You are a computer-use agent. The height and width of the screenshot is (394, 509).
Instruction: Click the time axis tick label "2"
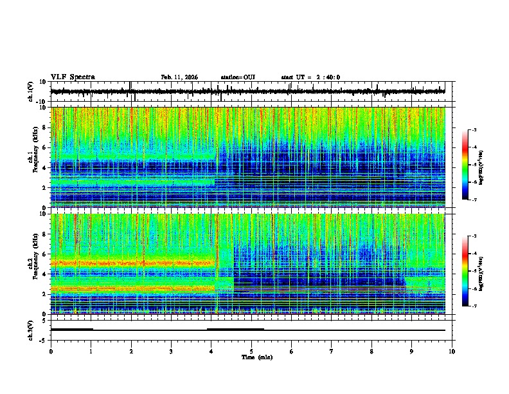click(131, 352)
